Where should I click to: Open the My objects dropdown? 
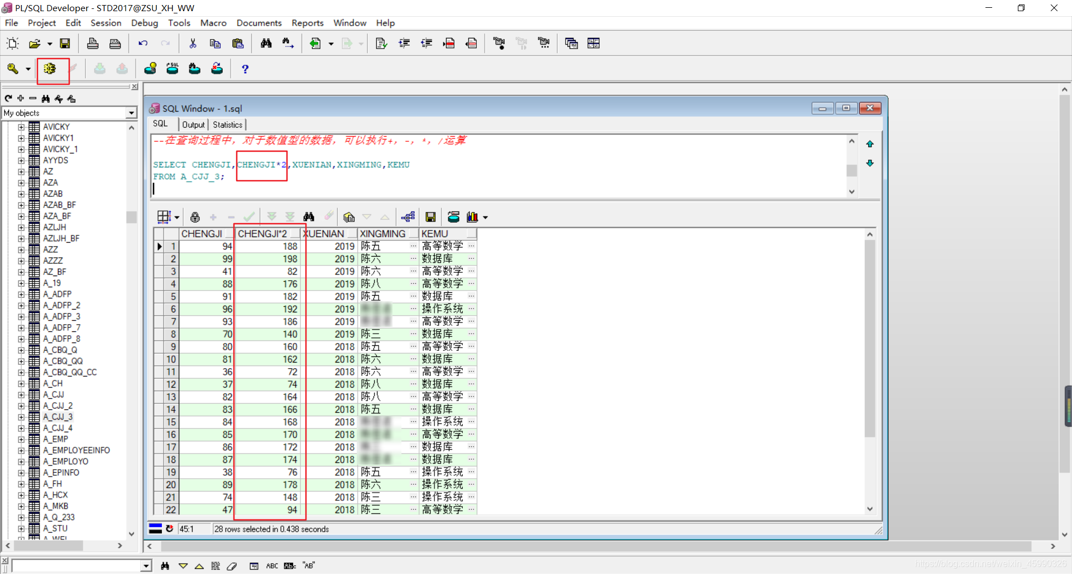pos(131,113)
